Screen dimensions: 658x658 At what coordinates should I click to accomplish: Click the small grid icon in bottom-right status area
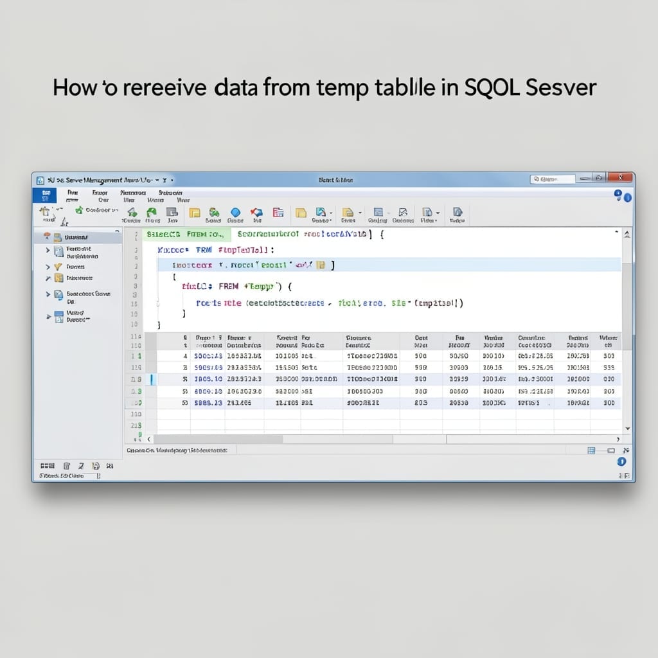click(591, 450)
